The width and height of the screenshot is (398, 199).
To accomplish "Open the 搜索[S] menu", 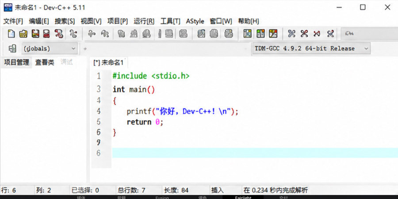I will [65, 21].
